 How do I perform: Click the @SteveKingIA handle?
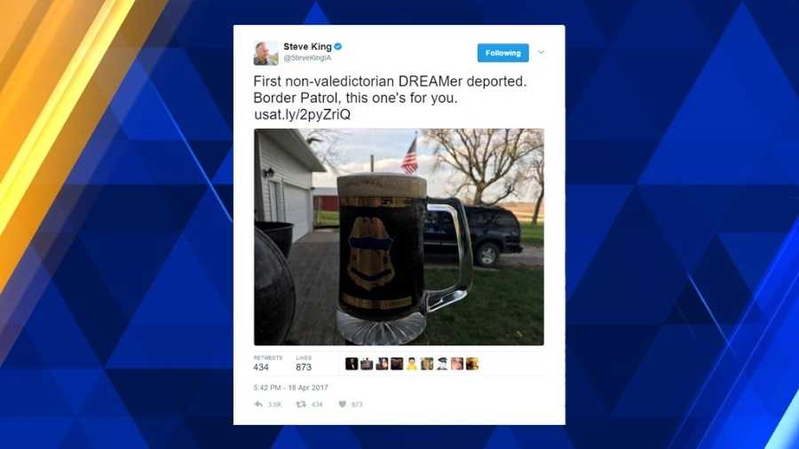point(307,58)
